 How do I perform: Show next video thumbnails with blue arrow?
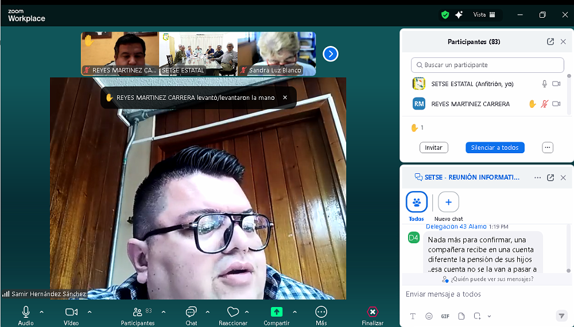pyautogui.click(x=331, y=54)
